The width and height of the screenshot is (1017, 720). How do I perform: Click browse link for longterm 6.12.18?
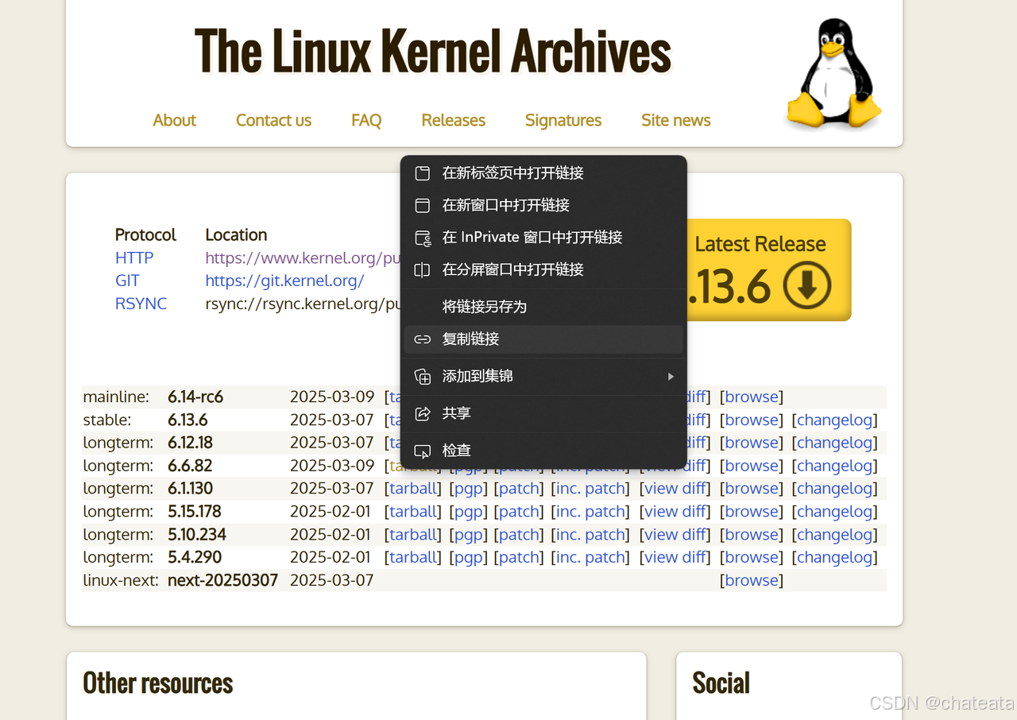pos(752,443)
